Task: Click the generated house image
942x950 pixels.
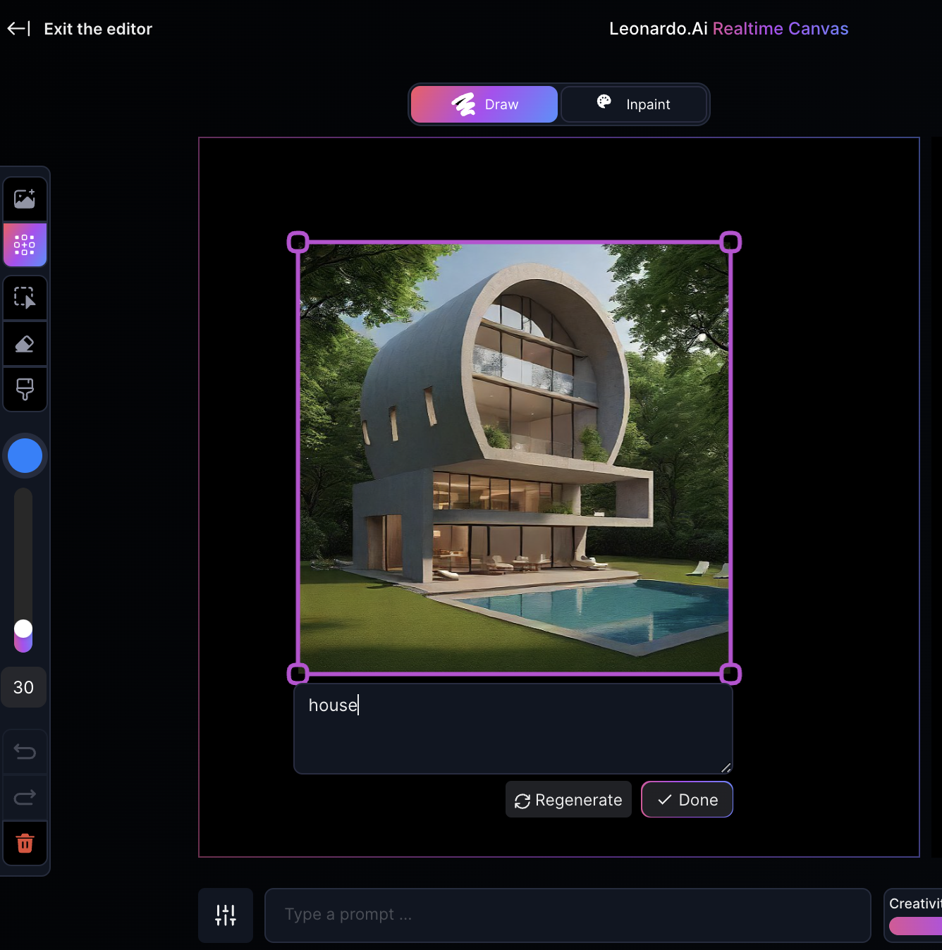Action: pyautogui.click(x=514, y=458)
